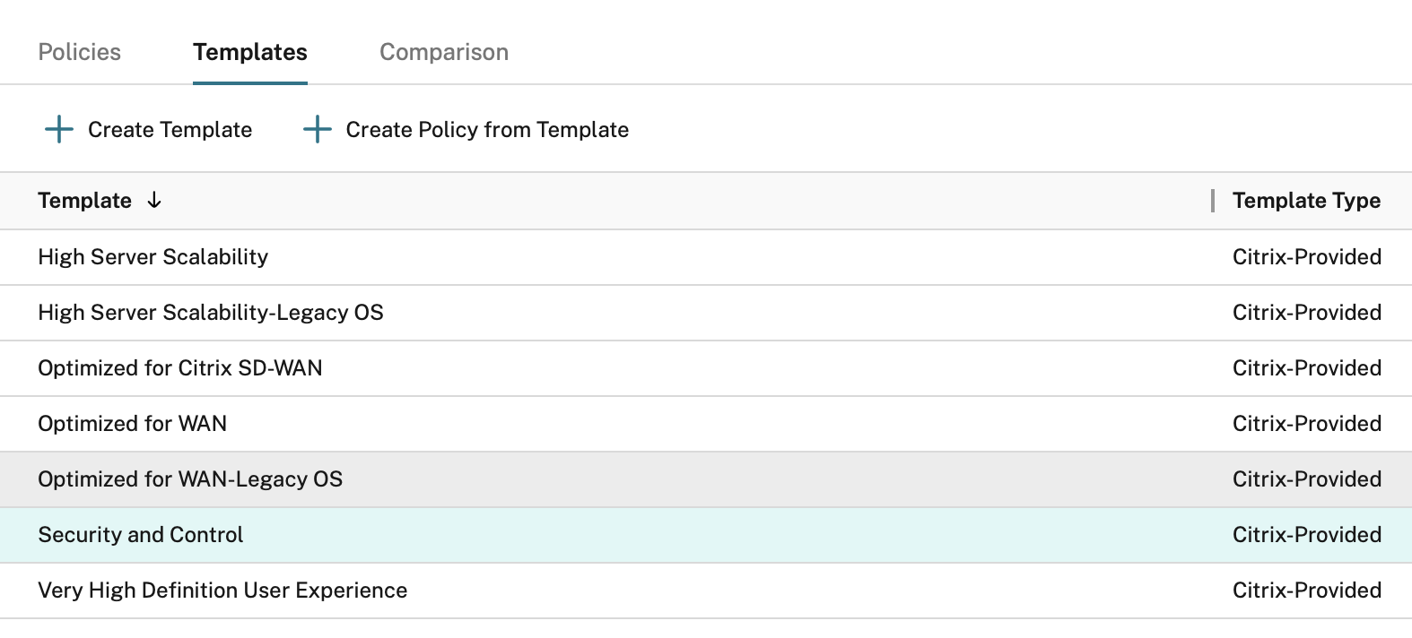Choose Very High Definition User Experience template
The image size is (1412, 638).
coord(222,591)
